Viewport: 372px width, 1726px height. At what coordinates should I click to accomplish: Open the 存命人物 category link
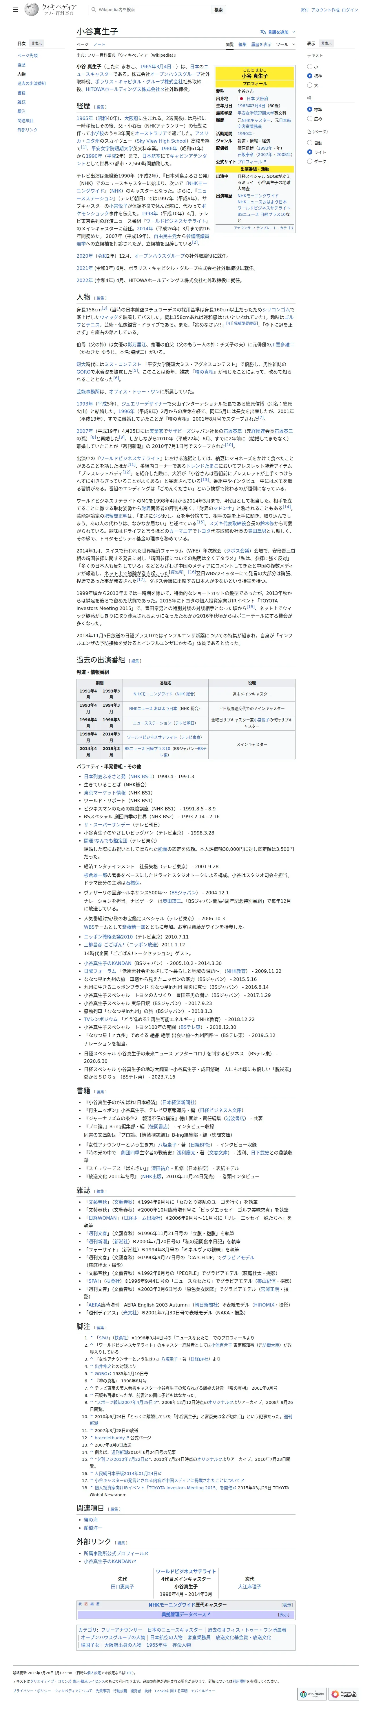click(181, 1645)
